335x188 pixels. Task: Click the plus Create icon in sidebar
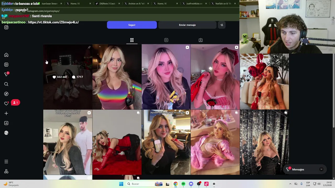(6, 113)
